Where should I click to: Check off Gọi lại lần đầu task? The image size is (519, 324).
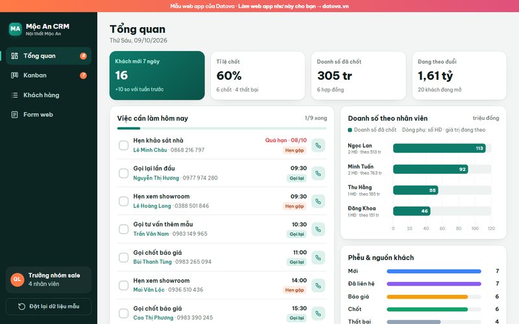pyautogui.click(x=124, y=173)
